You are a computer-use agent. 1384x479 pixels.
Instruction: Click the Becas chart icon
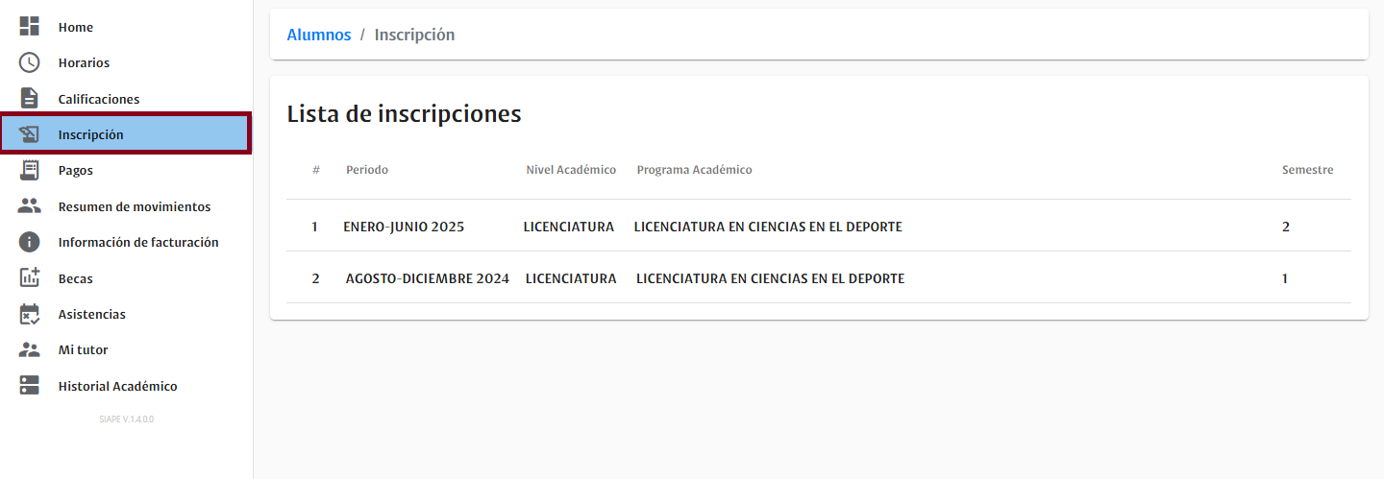[30, 278]
